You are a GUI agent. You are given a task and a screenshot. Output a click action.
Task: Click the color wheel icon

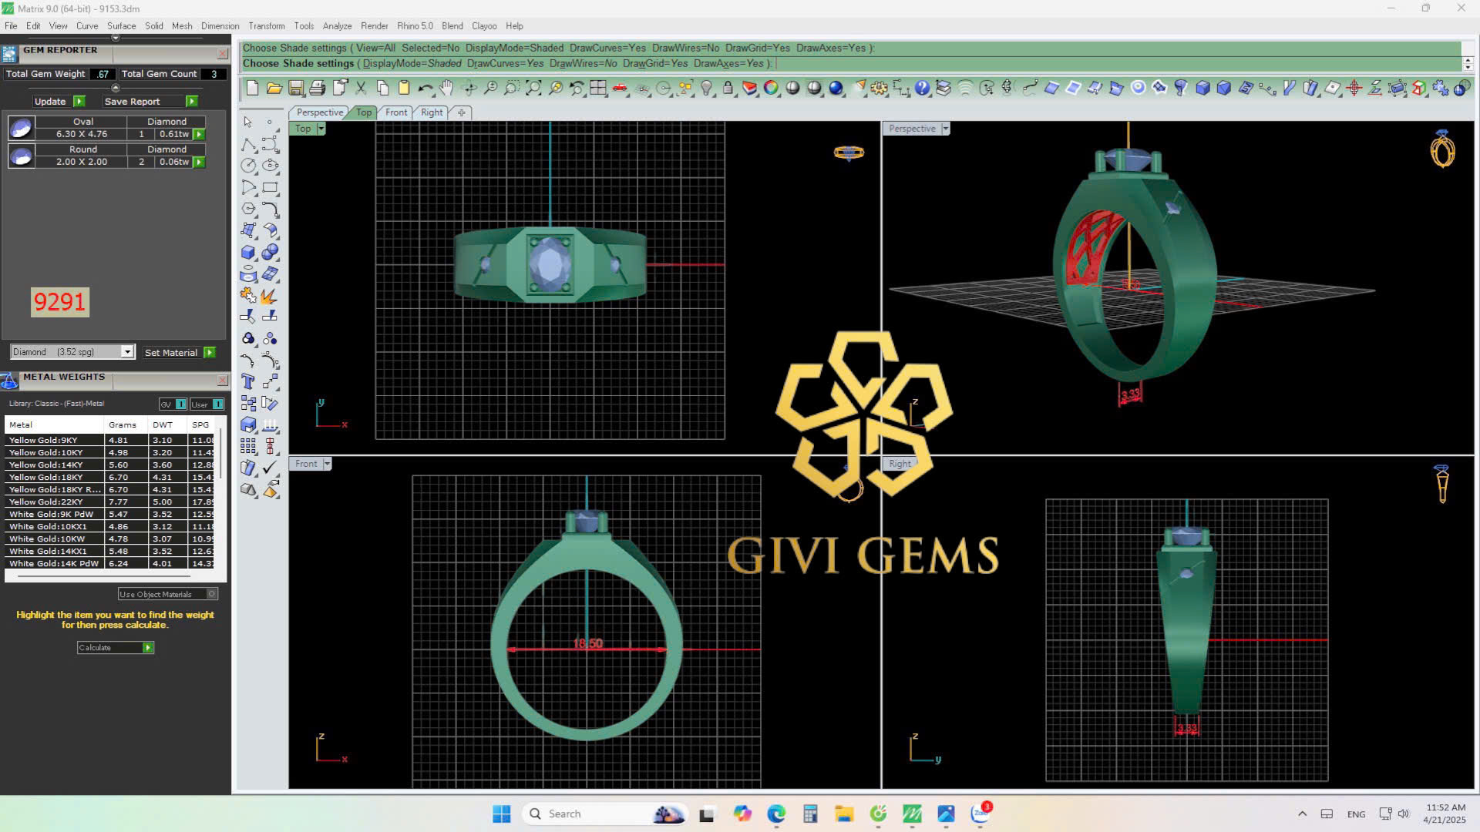[771, 89]
